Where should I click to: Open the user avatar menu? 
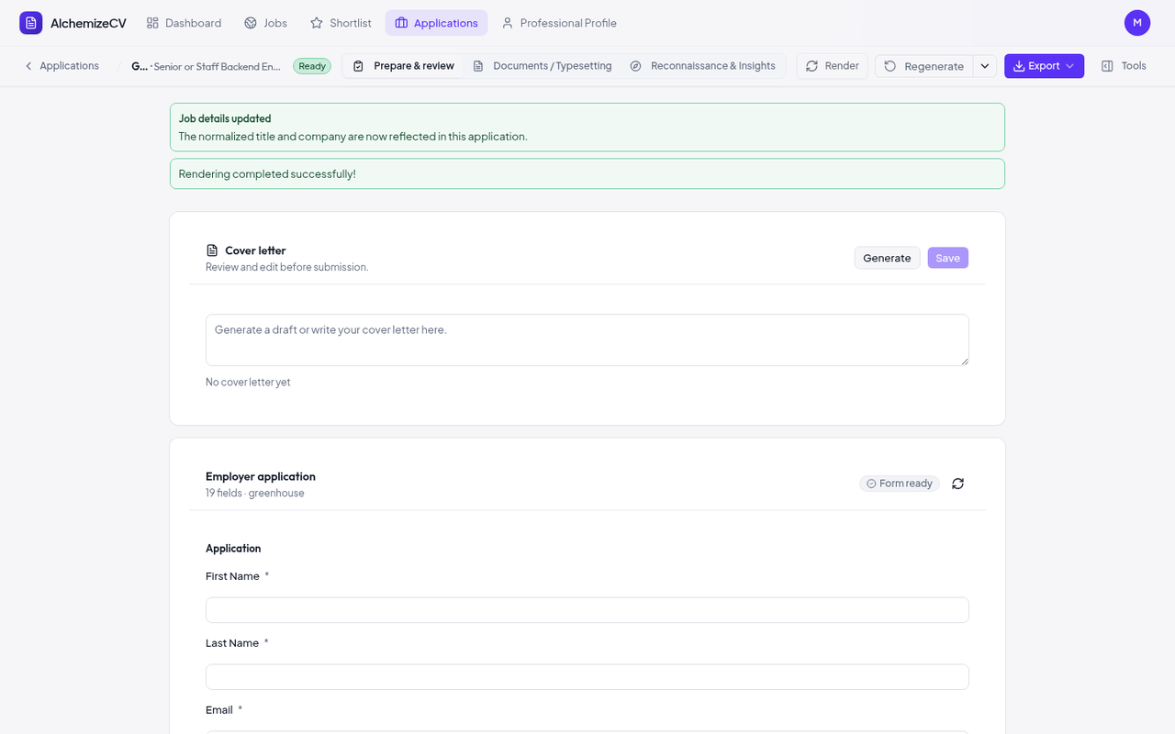tap(1137, 23)
